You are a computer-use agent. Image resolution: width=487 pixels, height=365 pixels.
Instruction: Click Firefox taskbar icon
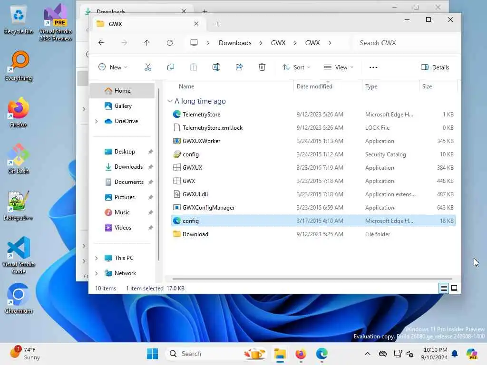[x=301, y=354]
